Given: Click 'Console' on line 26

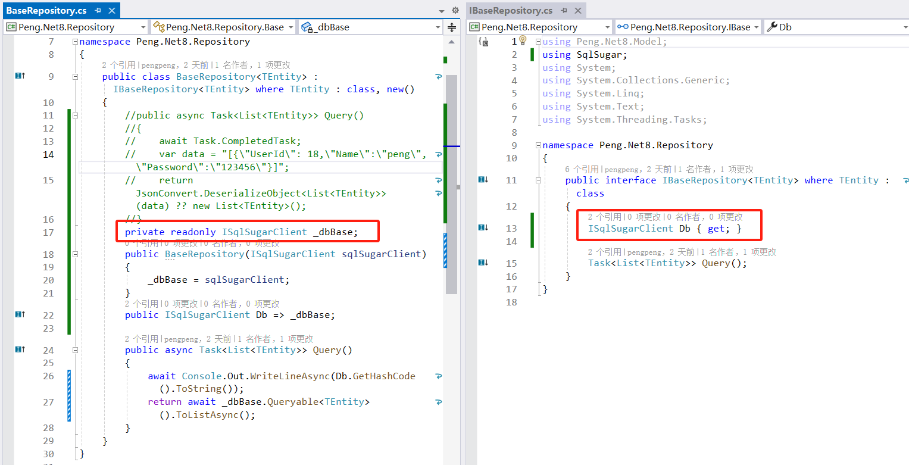Looking at the screenshot, I should click(x=202, y=376).
